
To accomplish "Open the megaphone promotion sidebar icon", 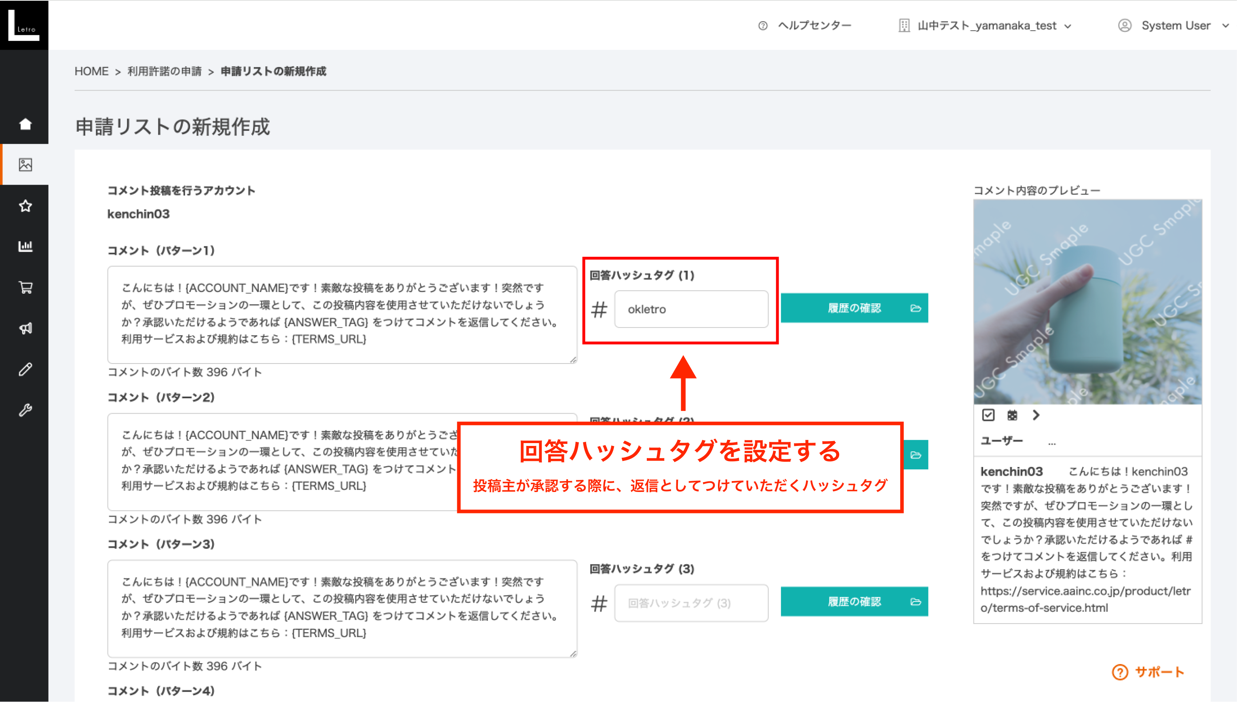I will [x=25, y=328].
